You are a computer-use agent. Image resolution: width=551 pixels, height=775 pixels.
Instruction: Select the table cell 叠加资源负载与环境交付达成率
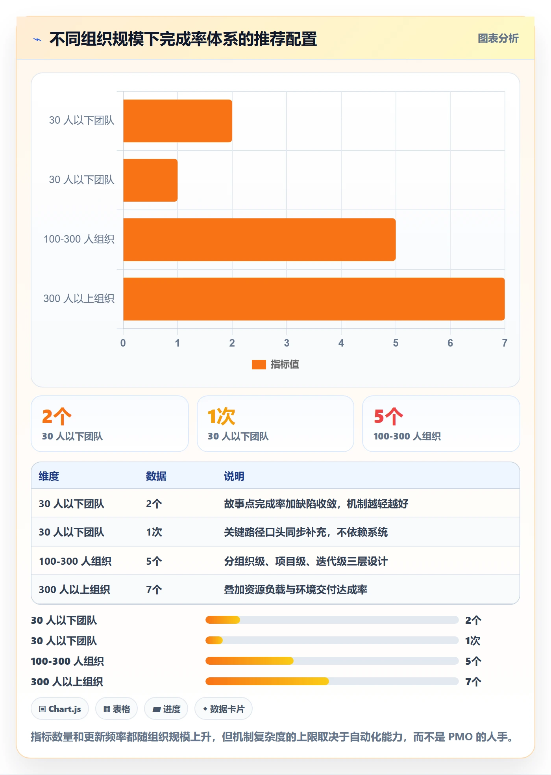coord(296,590)
